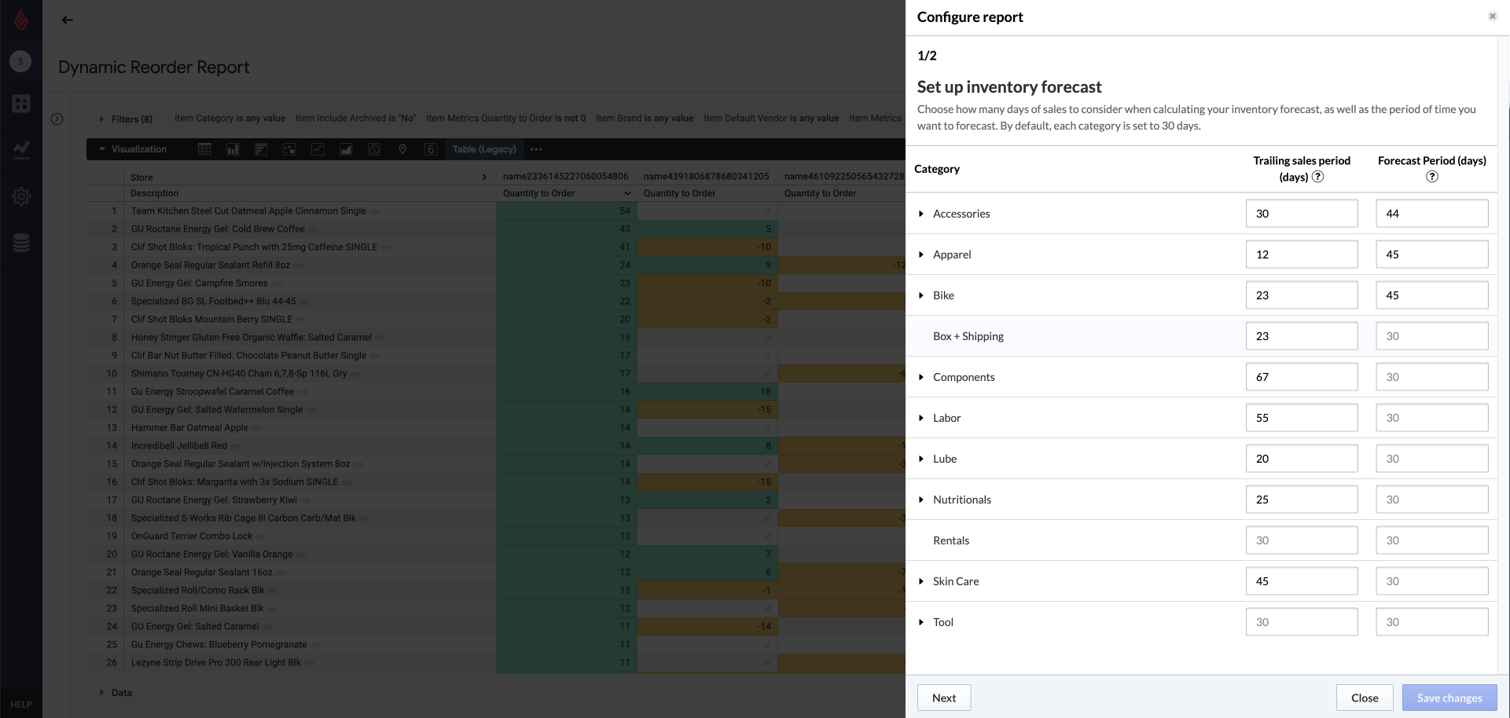Click the back arrow above report title
This screenshot has height=718, width=1510.
(68, 20)
